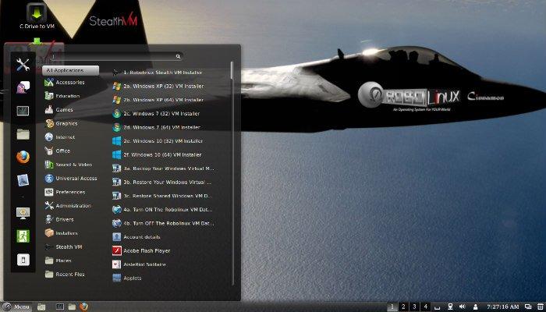546x312 pixels.
Task: Open Files launcher in bottom panel
Action: pos(72,307)
